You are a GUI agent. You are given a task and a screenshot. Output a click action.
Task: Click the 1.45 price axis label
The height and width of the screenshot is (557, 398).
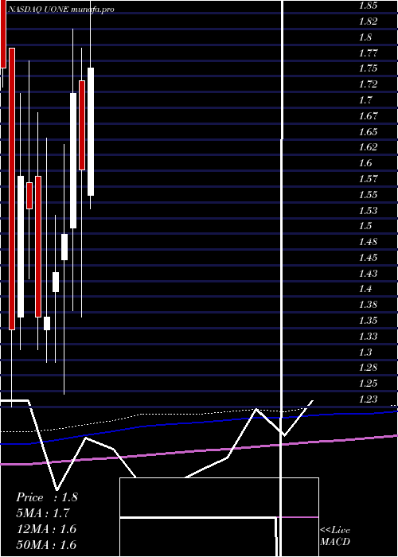point(368,258)
